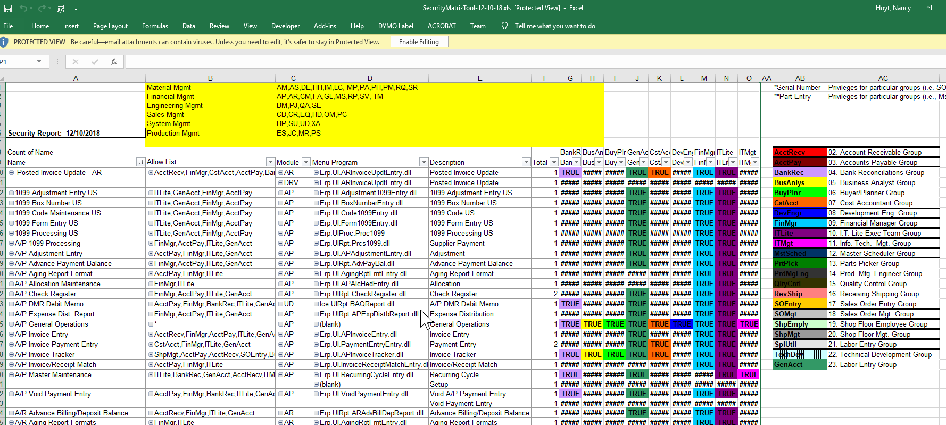Image resolution: width=946 pixels, height=425 pixels.
Task: Select column header B
Action: 210,78
